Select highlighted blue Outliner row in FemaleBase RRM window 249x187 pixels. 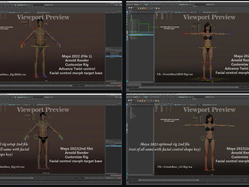coord(141,35)
